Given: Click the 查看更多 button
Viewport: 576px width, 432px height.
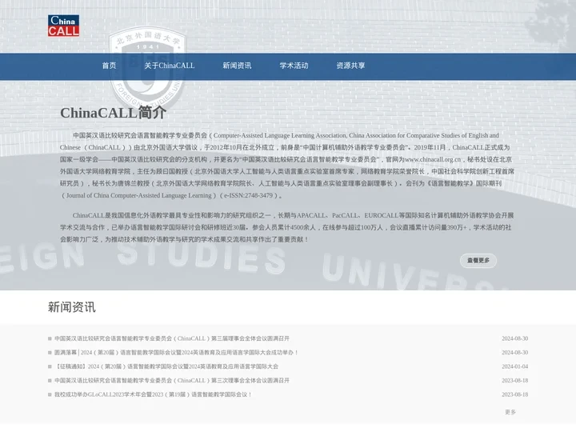Looking at the screenshot, I should tap(478, 261).
